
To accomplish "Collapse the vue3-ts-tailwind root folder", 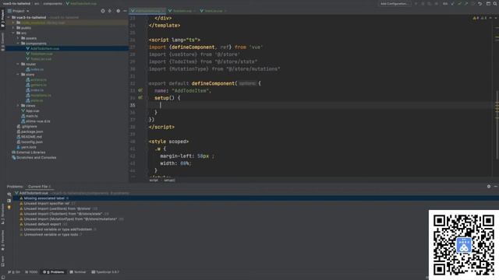I will [9, 17].
